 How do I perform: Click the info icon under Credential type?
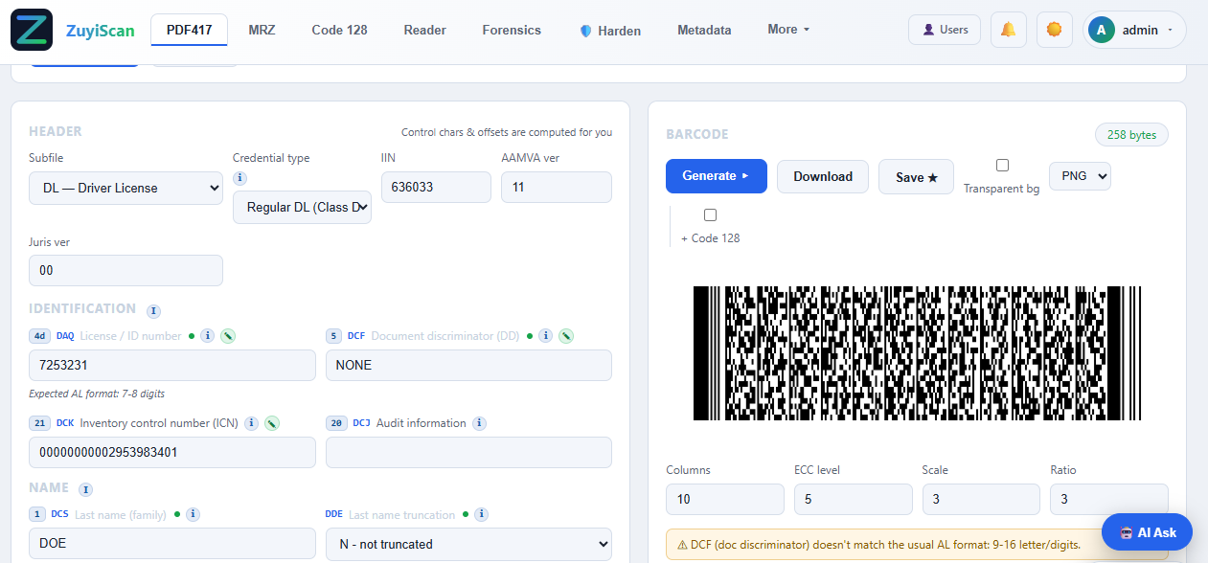(x=239, y=178)
